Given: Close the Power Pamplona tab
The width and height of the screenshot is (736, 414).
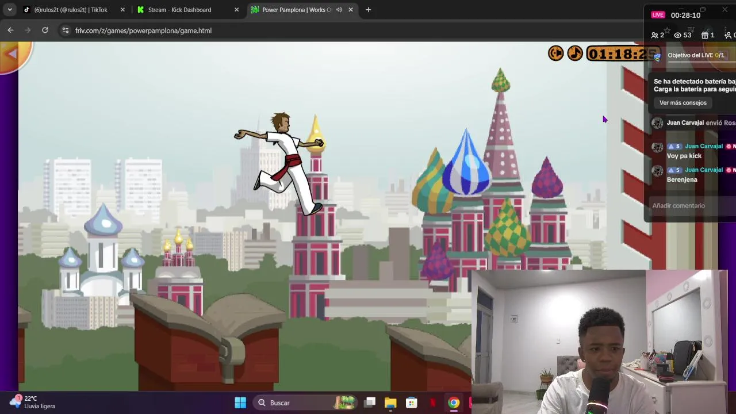Looking at the screenshot, I should (351, 10).
